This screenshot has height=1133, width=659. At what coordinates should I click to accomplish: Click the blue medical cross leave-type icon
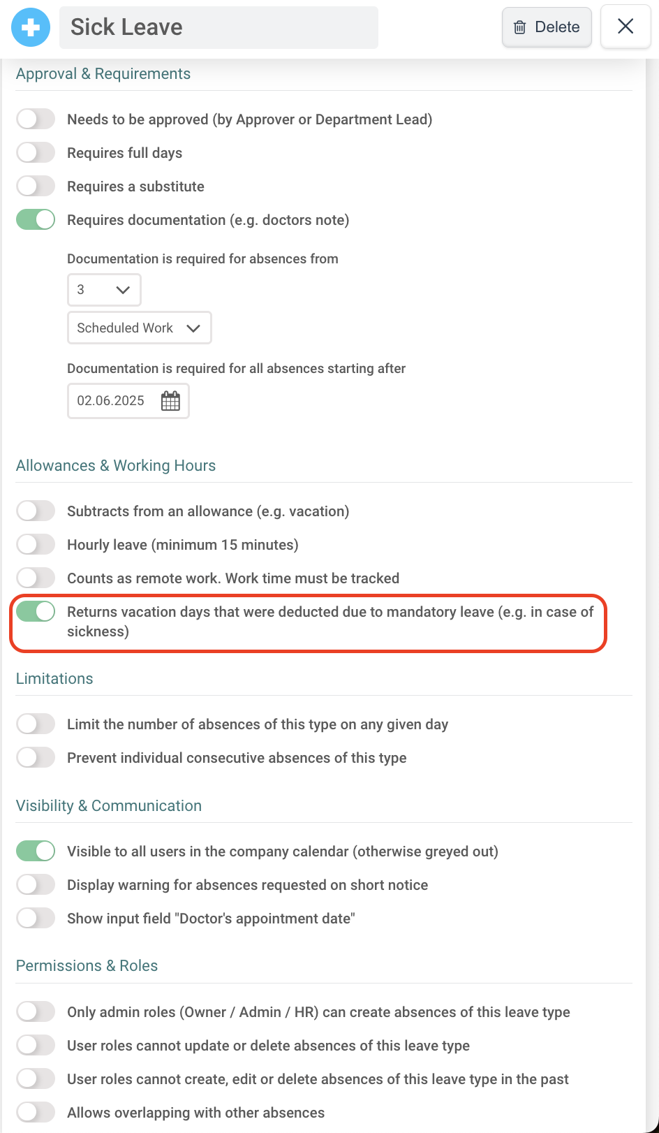click(31, 27)
